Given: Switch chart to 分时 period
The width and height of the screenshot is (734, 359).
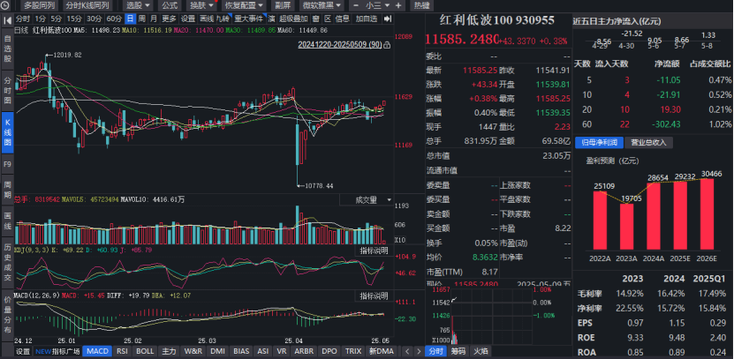Looking at the screenshot, I should 23,19.
